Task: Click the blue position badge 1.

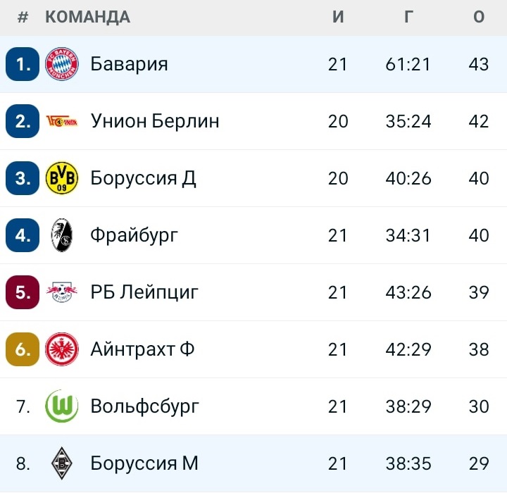Action: pos(23,64)
